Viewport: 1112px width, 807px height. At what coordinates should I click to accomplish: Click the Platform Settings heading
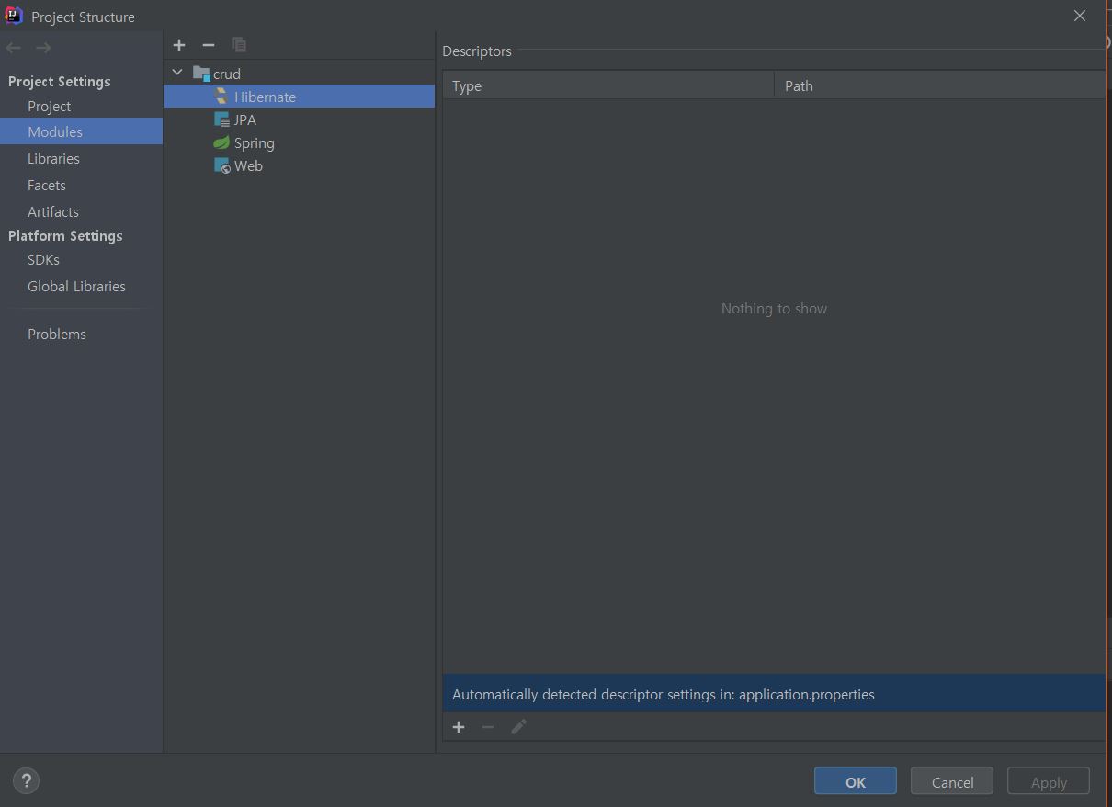tap(65, 235)
